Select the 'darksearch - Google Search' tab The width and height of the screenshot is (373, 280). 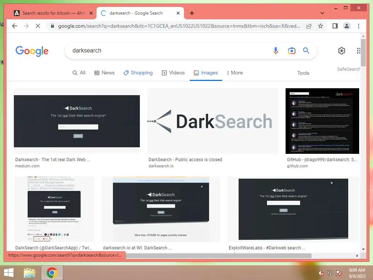pyautogui.click(x=140, y=13)
